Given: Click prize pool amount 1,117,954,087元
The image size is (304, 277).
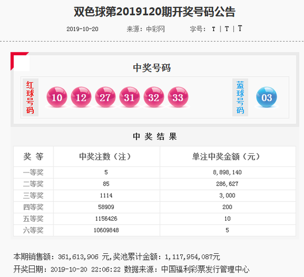Looking at the screenshot, I should point(192,257).
